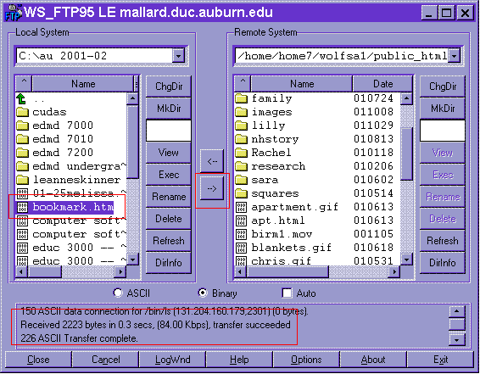Click the sara folder icon
Screen dimensions: 480x374
pyautogui.click(x=241, y=180)
